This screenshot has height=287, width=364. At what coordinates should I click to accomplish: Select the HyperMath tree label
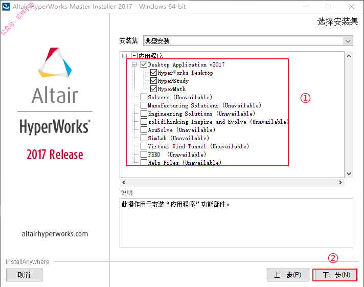pyautogui.click(x=172, y=89)
